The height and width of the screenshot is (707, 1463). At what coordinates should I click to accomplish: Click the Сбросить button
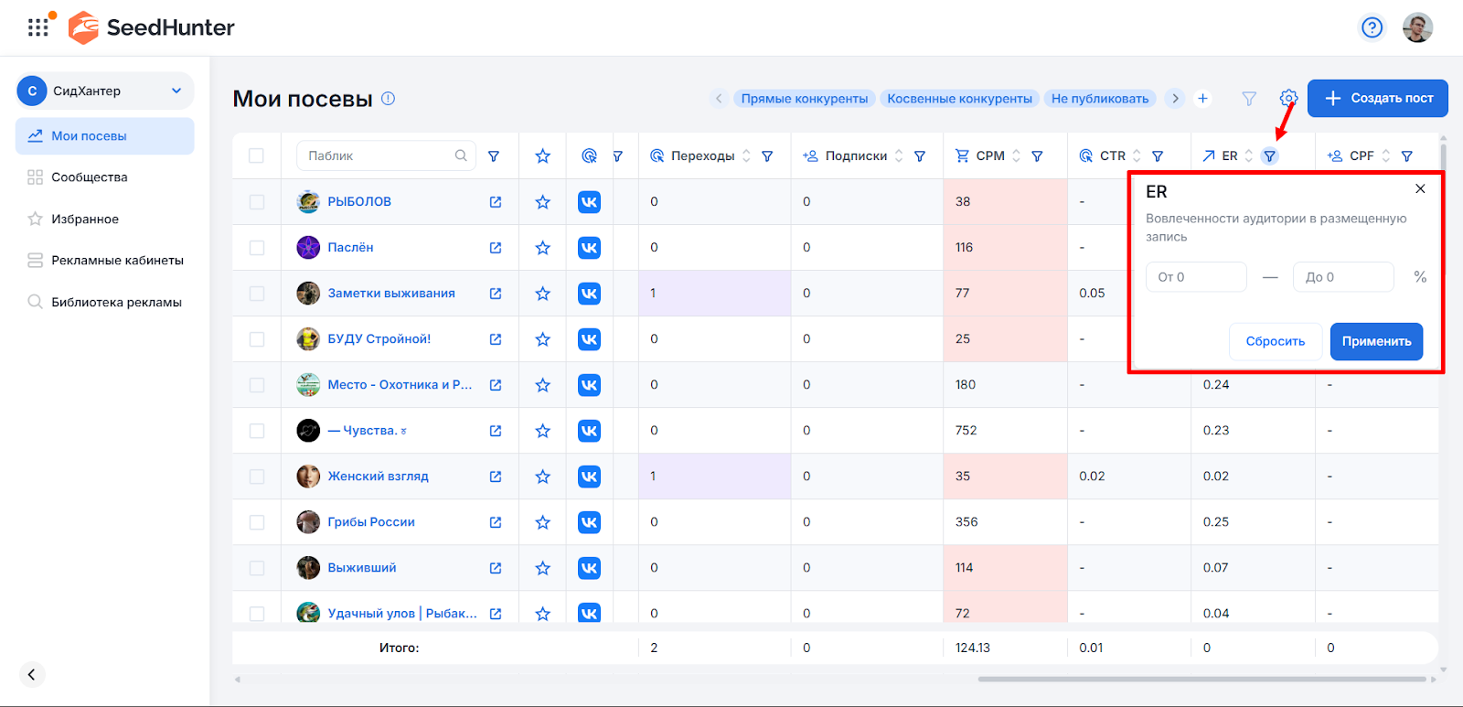point(1275,341)
